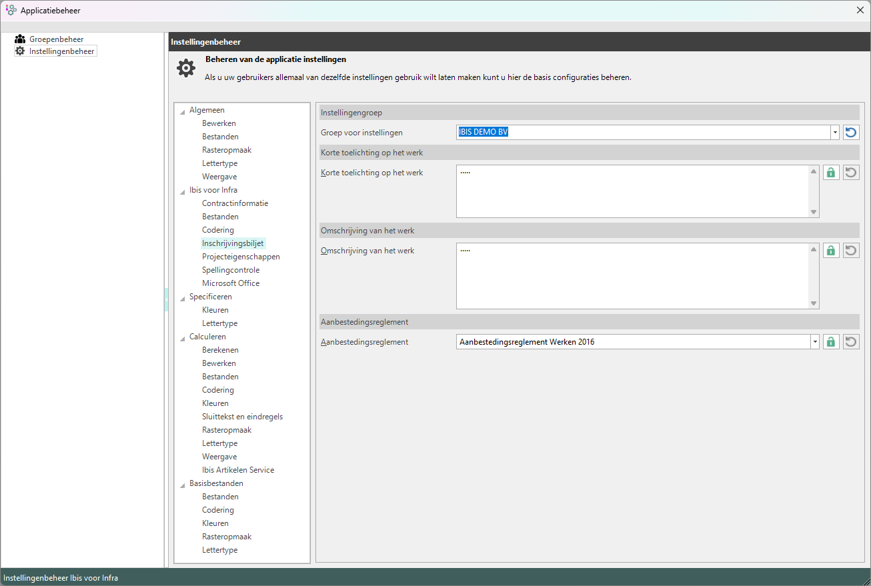Image resolution: width=871 pixels, height=586 pixels.
Task: Click reset icon next to Aanbestedingsreglement dropdown
Action: (x=850, y=342)
